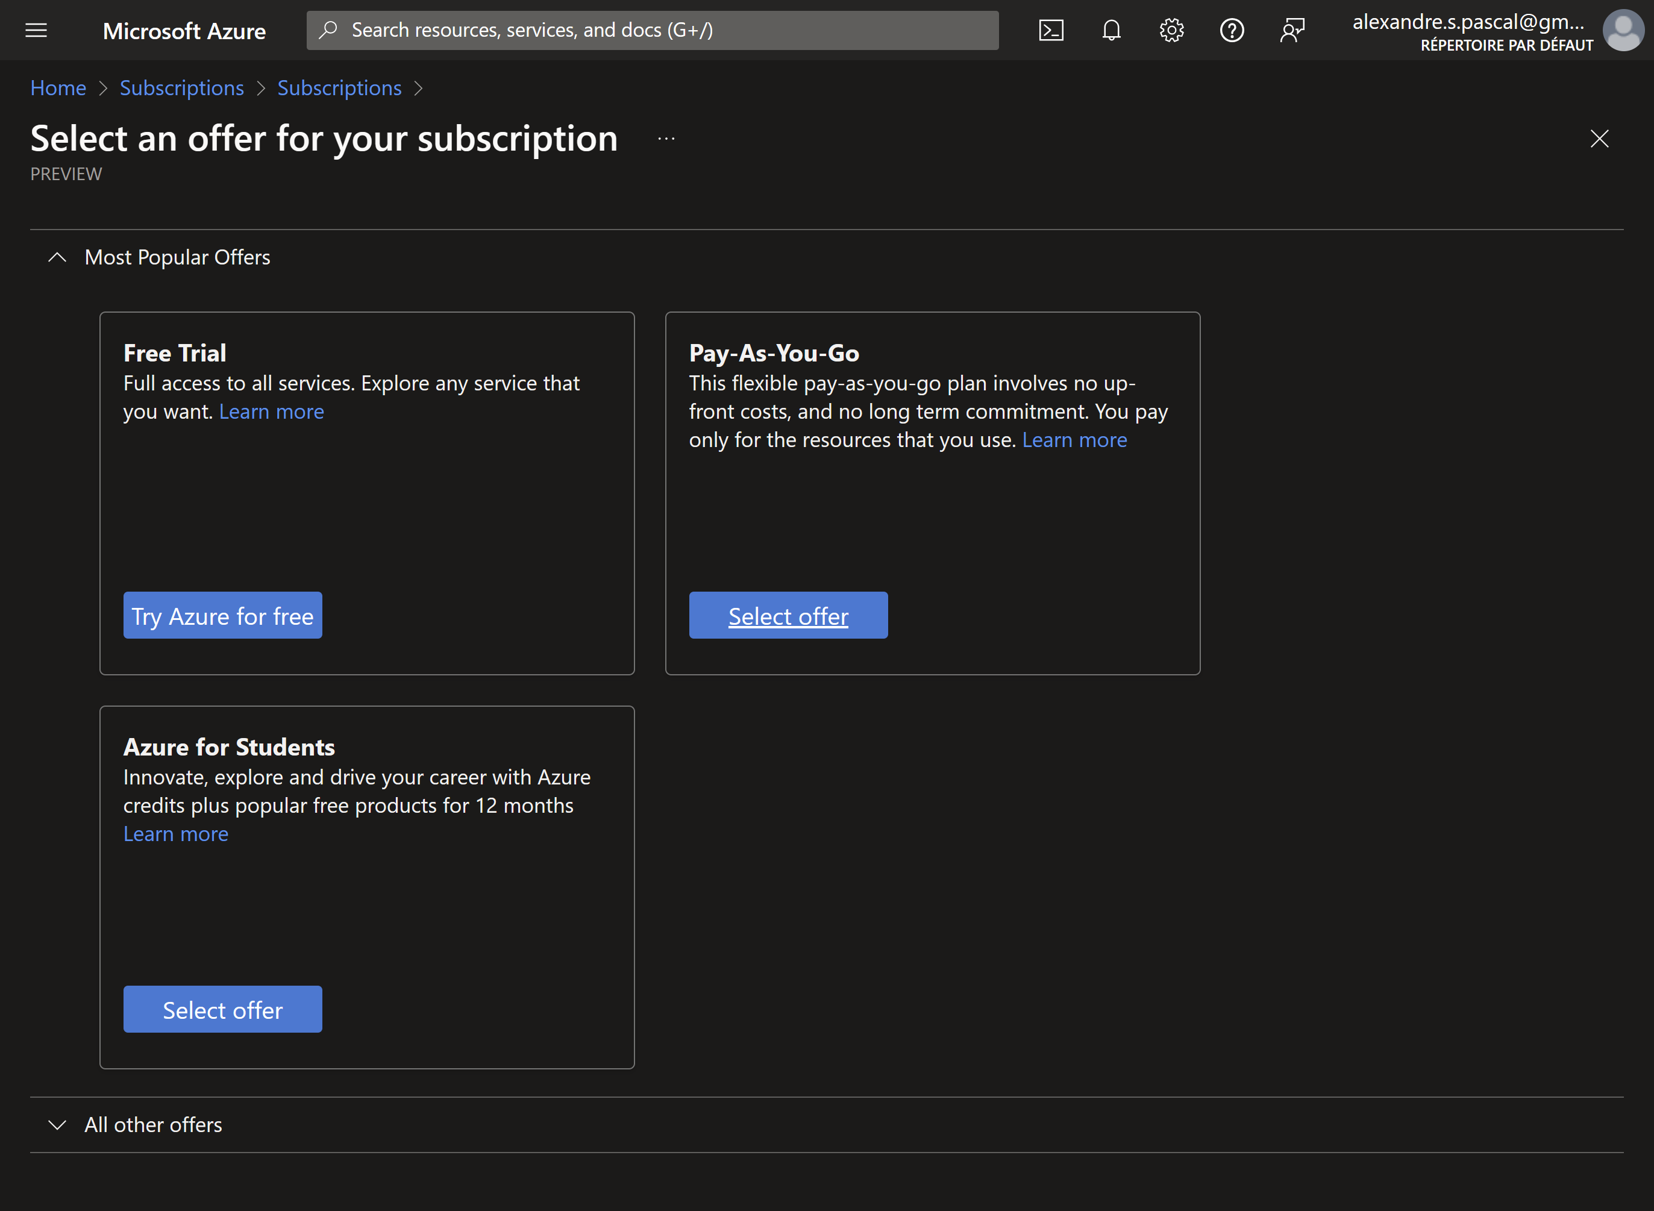Click the RÉPERTOIRE PAR DÉFAUT directory label
Screen dimensions: 1654x1211
click(1506, 45)
